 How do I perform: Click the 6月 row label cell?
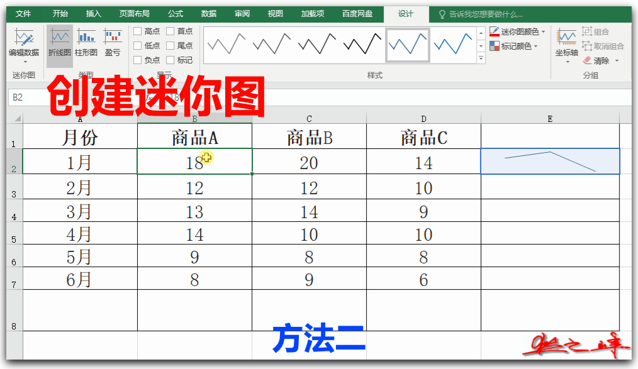(80, 278)
